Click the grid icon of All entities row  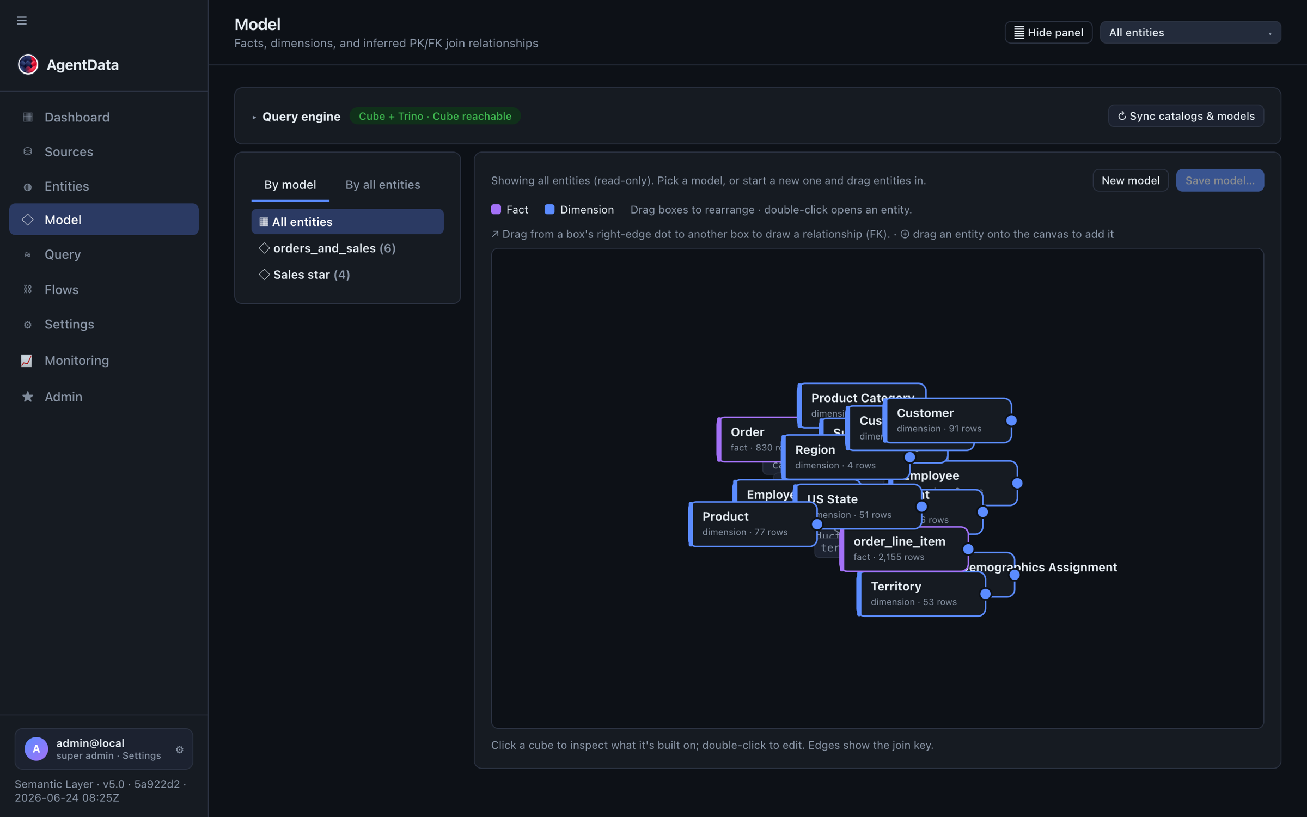(264, 222)
